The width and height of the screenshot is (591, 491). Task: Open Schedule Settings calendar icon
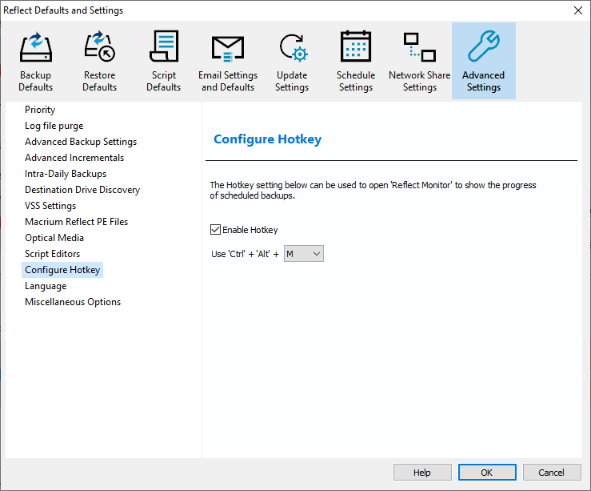click(x=356, y=48)
